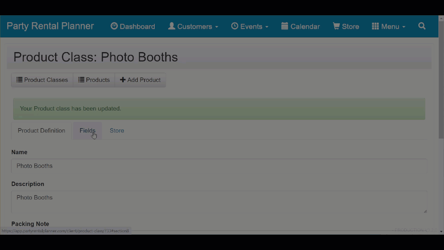
Task: Click the Product Classes button
Action: click(x=42, y=80)
